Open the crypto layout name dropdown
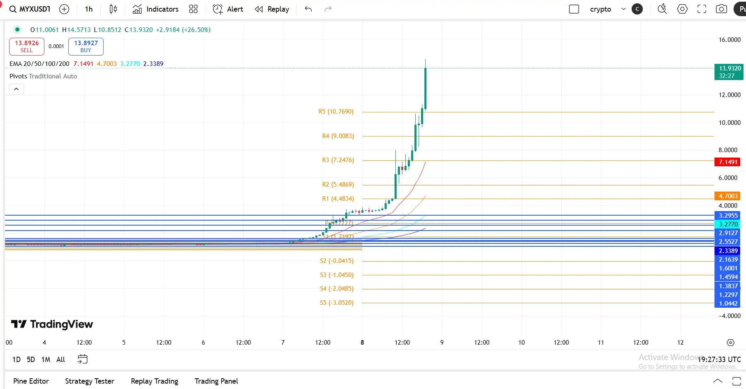The height and width of the screenshot is (389, 746). (624, 9)
